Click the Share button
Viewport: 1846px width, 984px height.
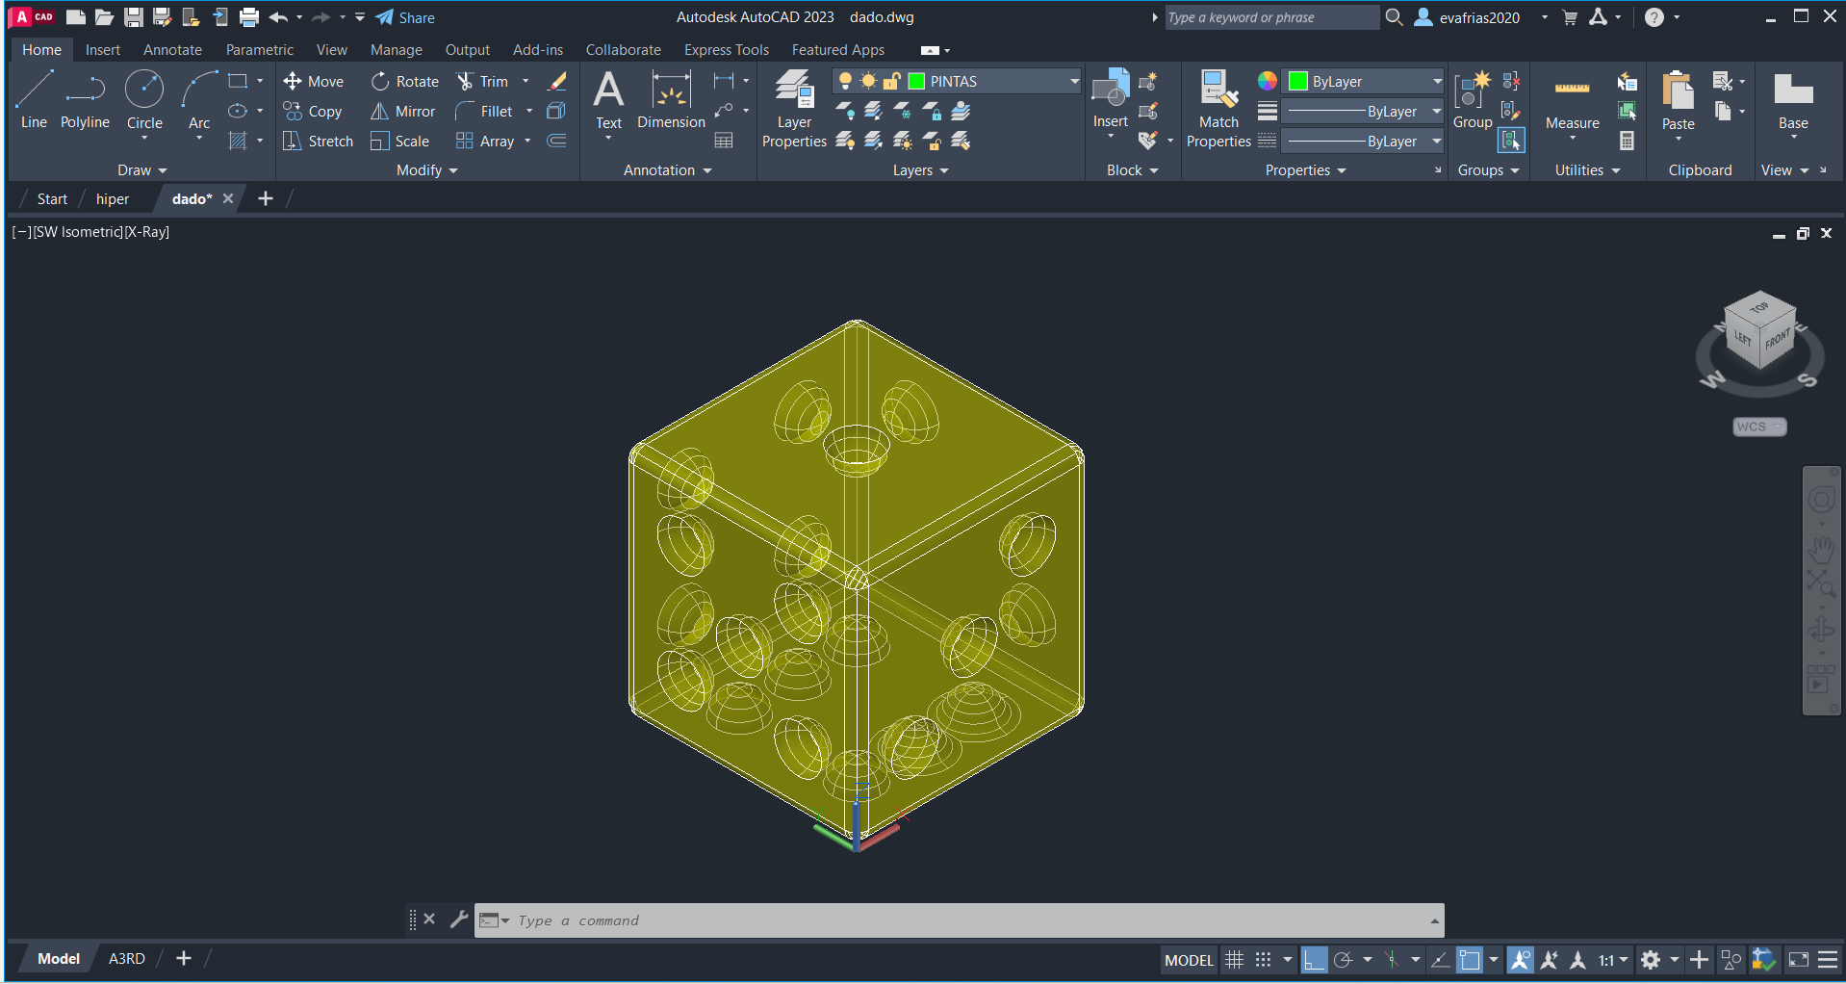coord(405,17)
